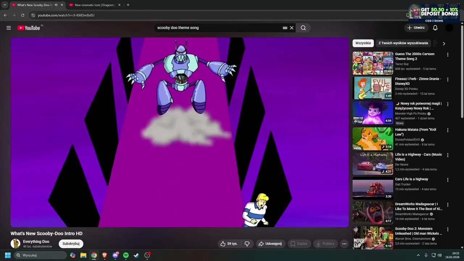The height and width of the screenshot is (261, 464).
Task: Open options for Scooby-Doo 2 Monsters Unleashed
Action: pos(448,229)
